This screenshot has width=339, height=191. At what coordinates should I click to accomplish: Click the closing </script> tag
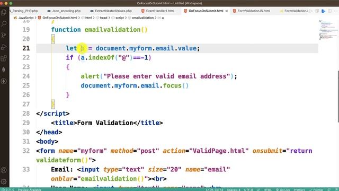tap(53, 114)
